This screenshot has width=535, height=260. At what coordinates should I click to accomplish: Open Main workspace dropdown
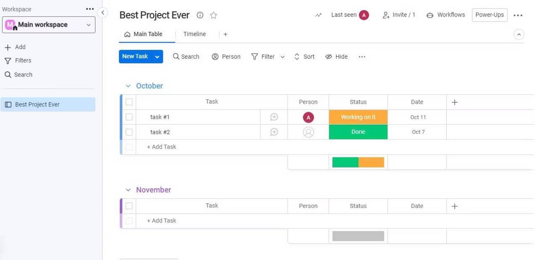(x=49, y=25)
